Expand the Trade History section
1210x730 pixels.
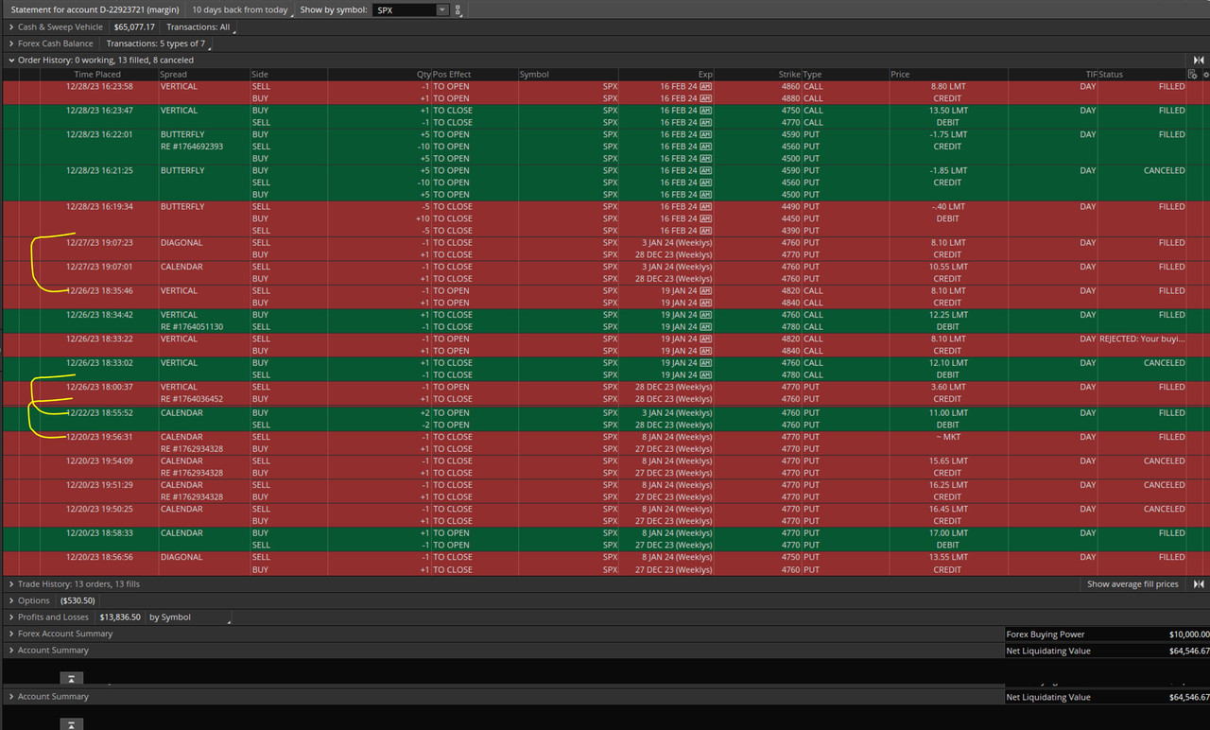(x=9, y=584)
